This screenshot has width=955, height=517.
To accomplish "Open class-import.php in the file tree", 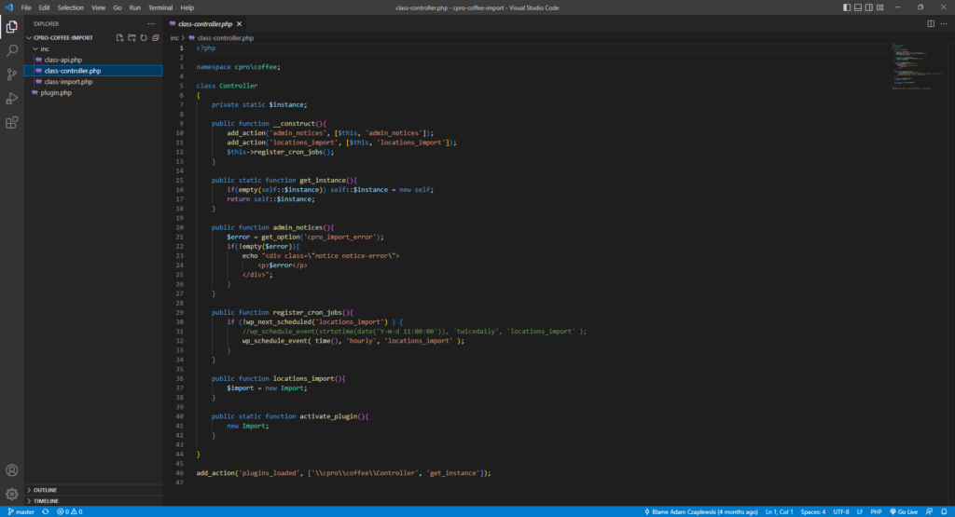I will click(x=68, y=81).
